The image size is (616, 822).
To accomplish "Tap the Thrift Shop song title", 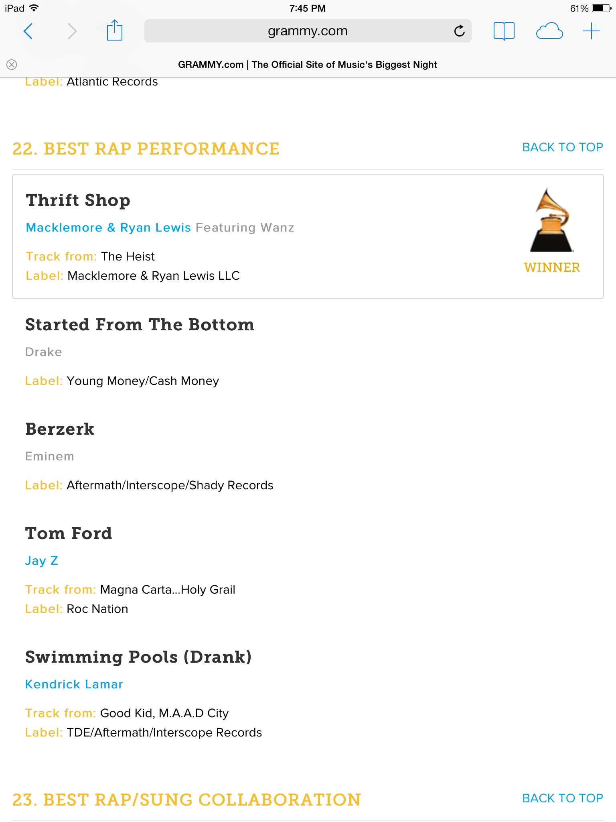I will (78, 200).
